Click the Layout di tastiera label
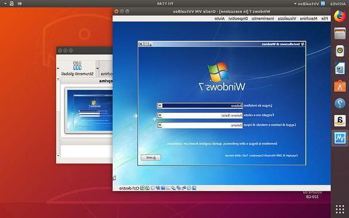Screen dimensions: 349x218 (x=270, y=125)
